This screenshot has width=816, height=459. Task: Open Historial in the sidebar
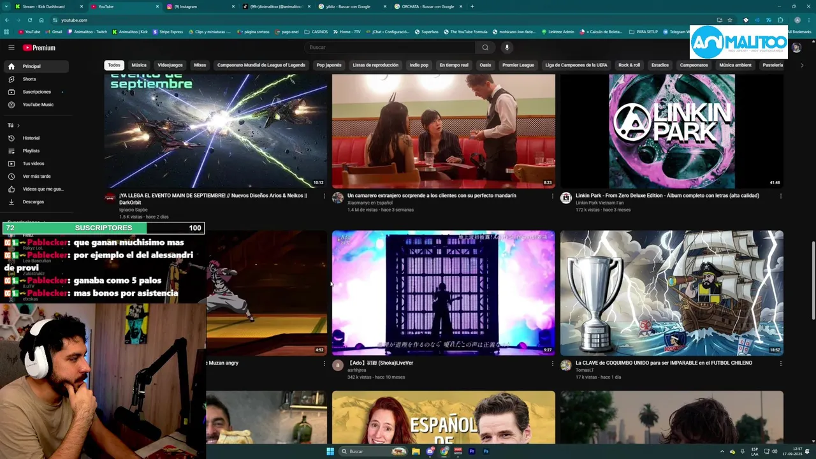(36, 138)
